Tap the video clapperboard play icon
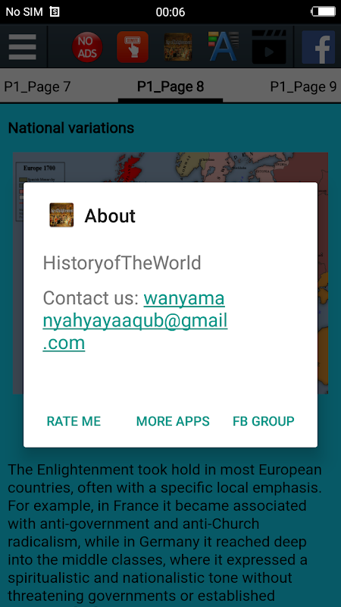Screen dimensions: 341x607 269,47
